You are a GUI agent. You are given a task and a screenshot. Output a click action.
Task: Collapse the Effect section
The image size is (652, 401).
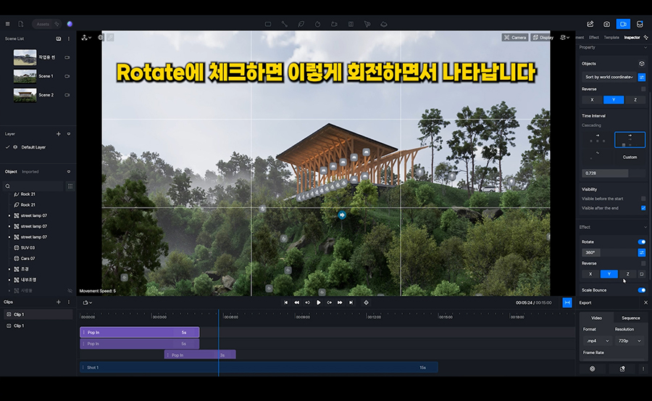[x=645, y=228]
